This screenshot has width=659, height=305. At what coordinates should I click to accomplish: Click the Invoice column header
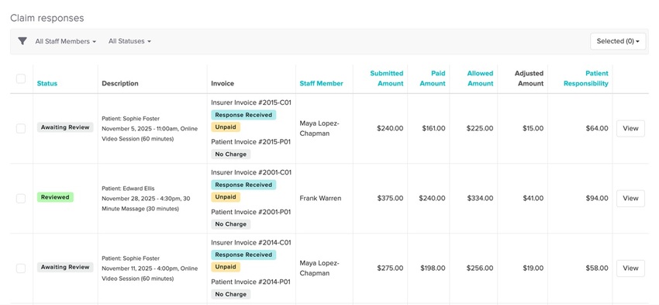pyautogui.click(x=223, y=83)
